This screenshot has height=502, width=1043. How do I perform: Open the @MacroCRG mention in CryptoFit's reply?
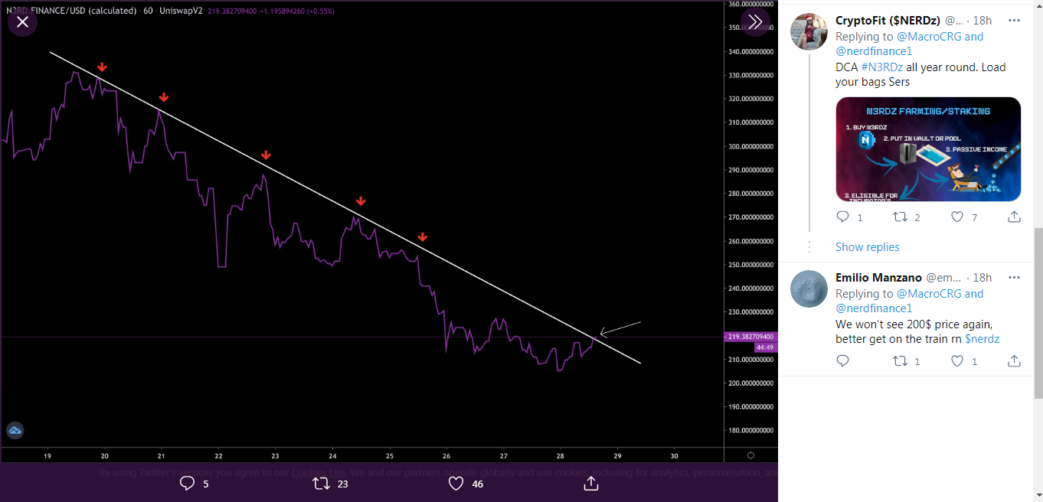pos(929,36)
